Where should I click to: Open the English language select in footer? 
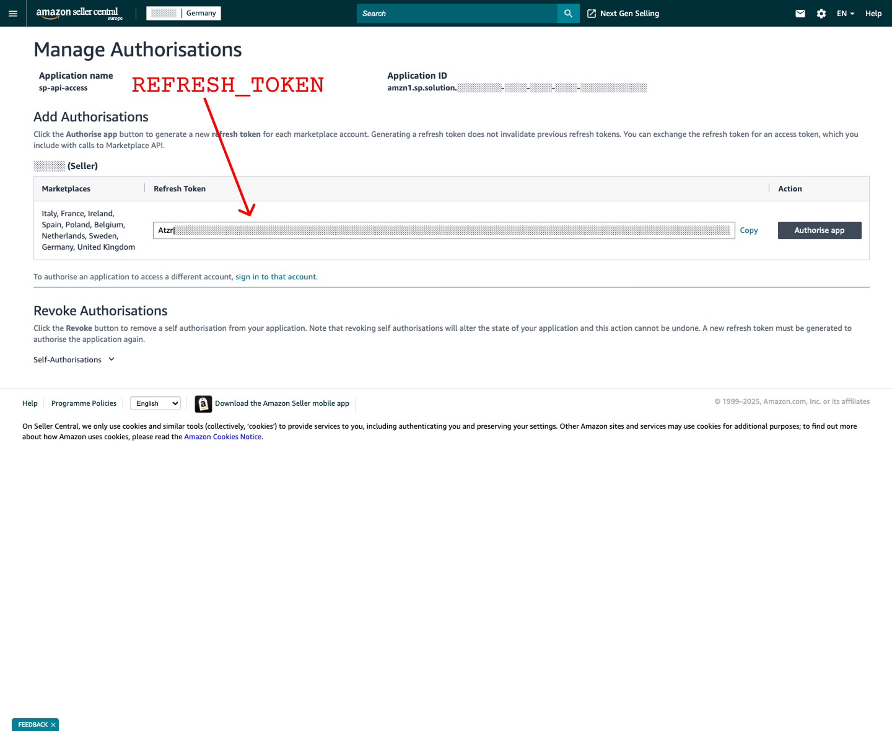tap(155, 403)
